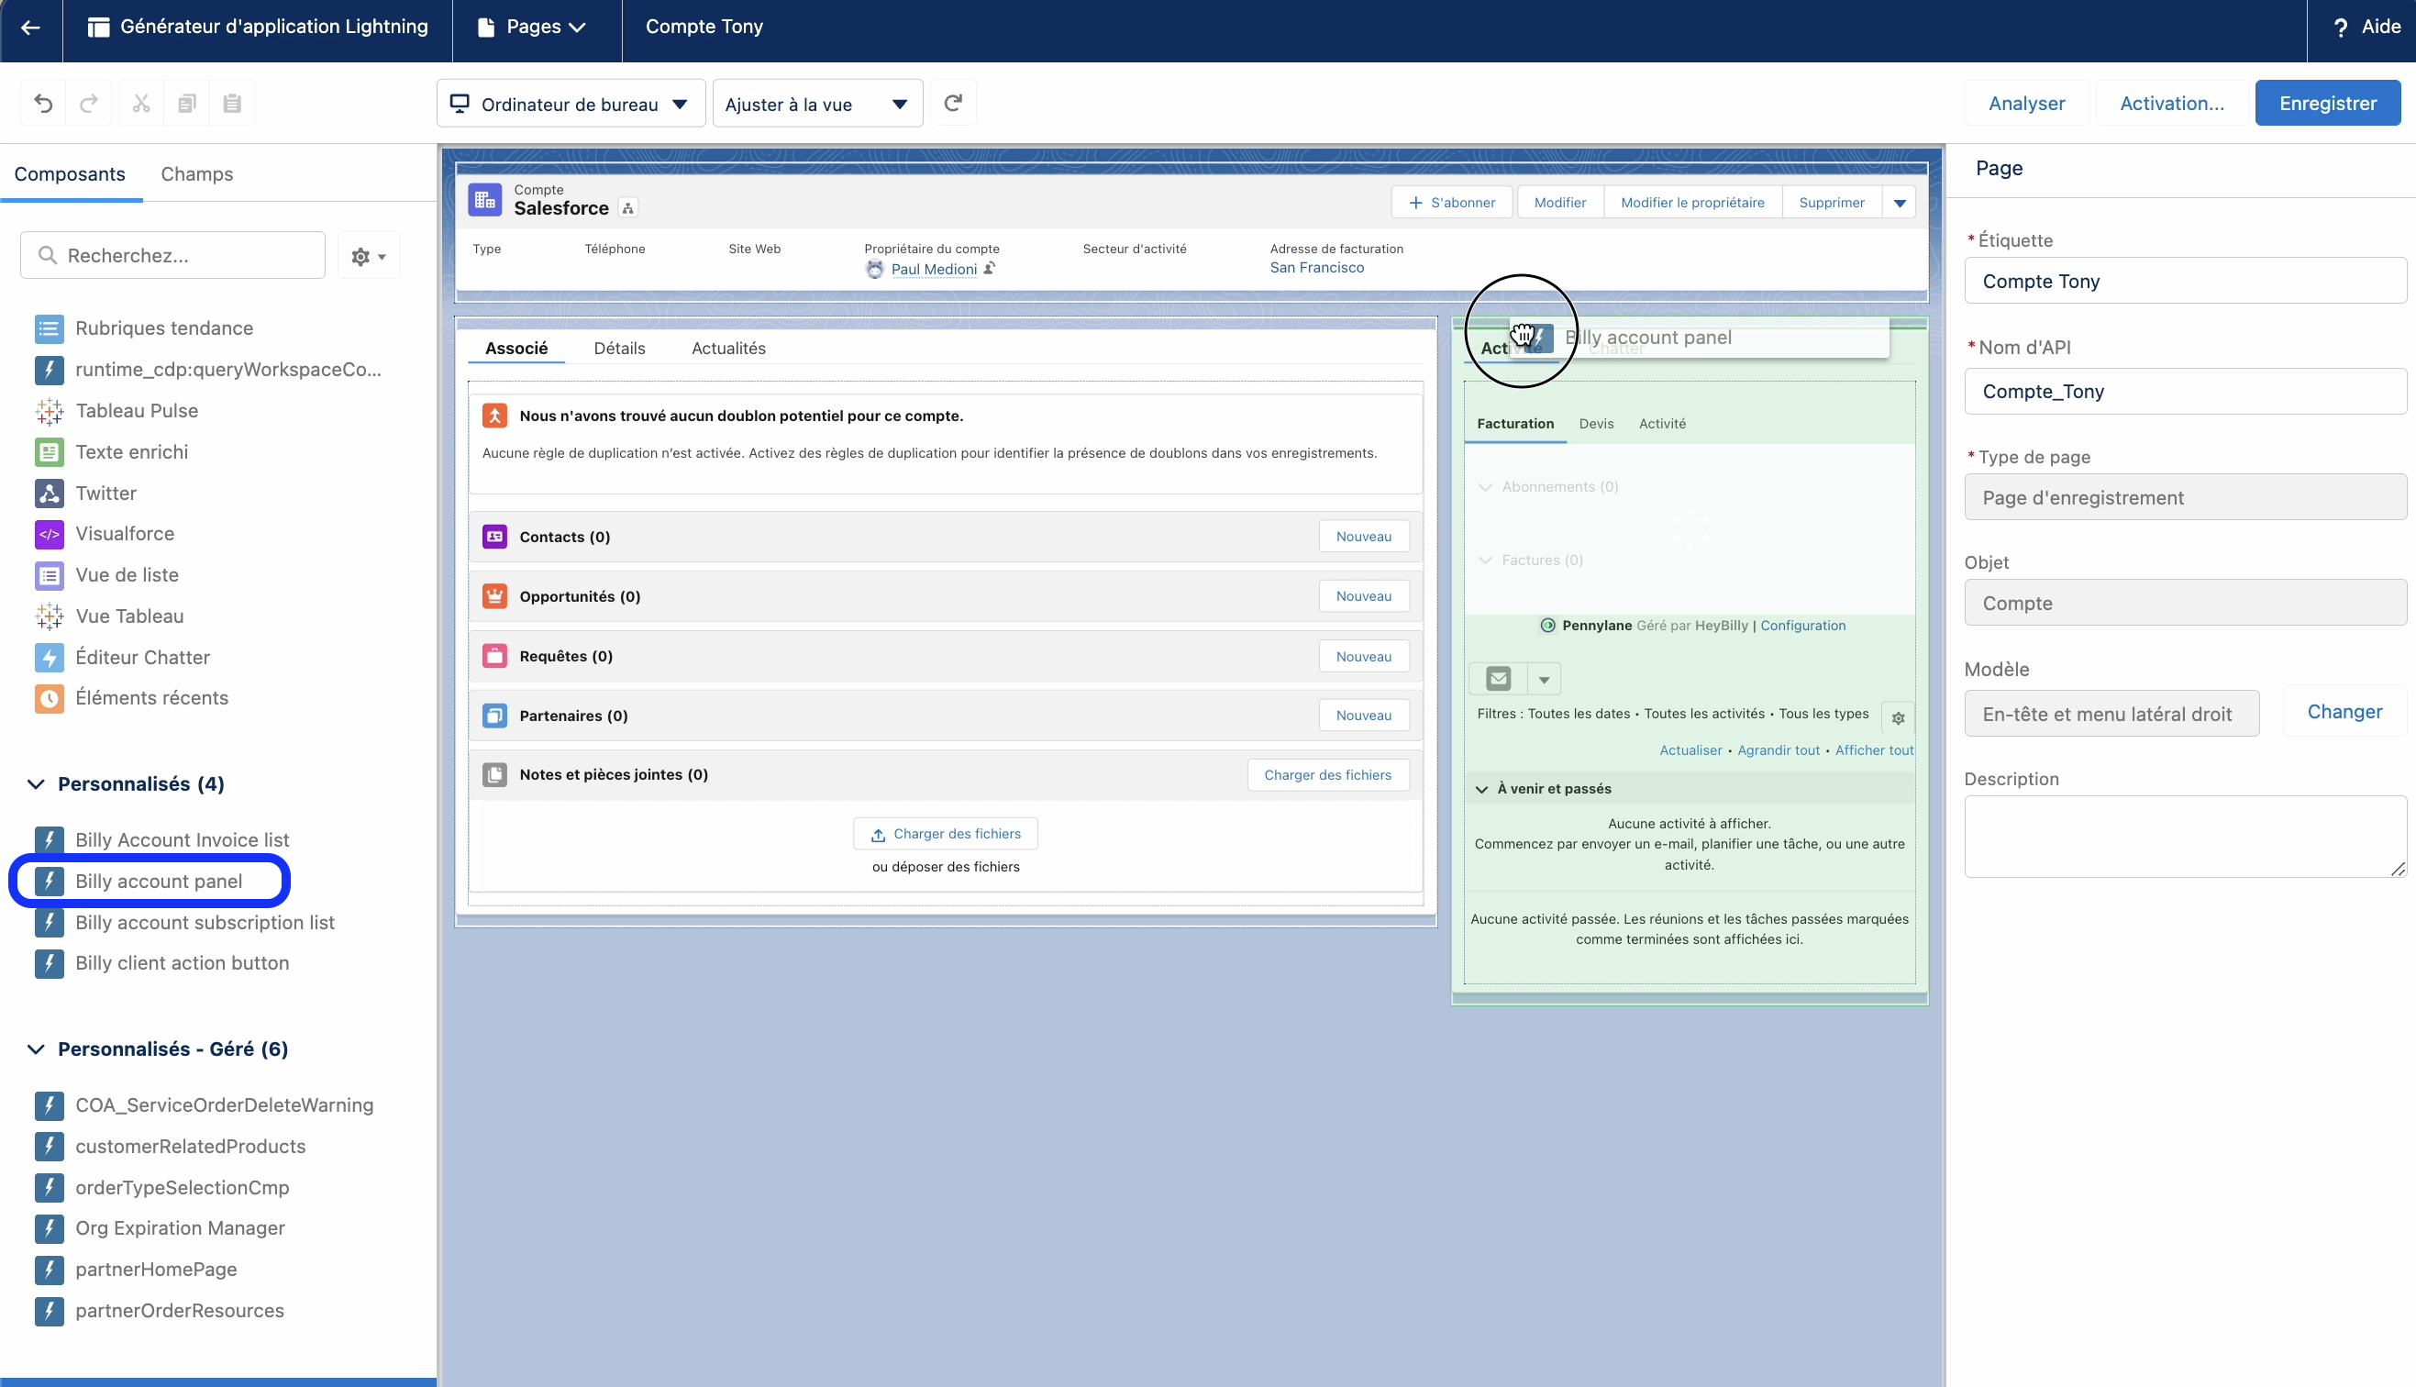Click Nouveau in the Contacts row
The width and height of the screenshot is (2416, 1387).
pos(1363,538)
